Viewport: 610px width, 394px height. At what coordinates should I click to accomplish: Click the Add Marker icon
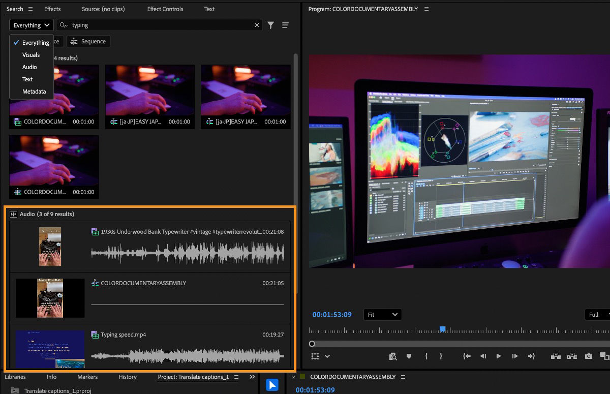coord(409,356)
